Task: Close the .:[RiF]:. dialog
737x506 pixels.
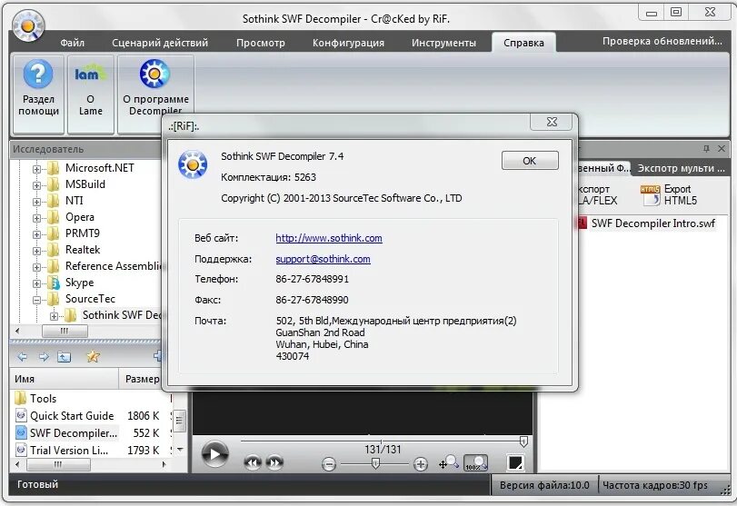Action: (x=552, y=122)
